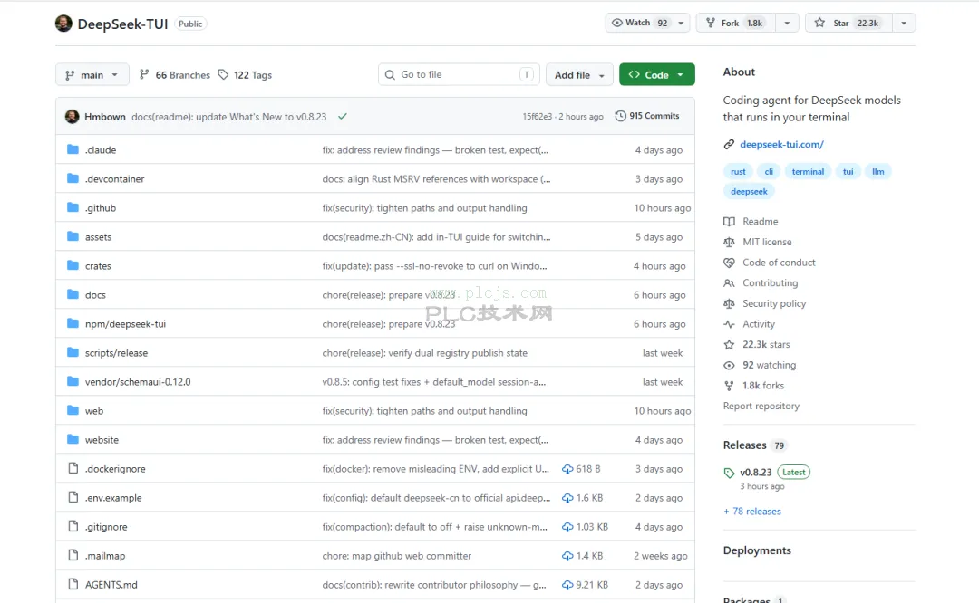Viewport: 979px width, 603px height.
Task: Open the 915 Commits history
Action: coord(647,116)
